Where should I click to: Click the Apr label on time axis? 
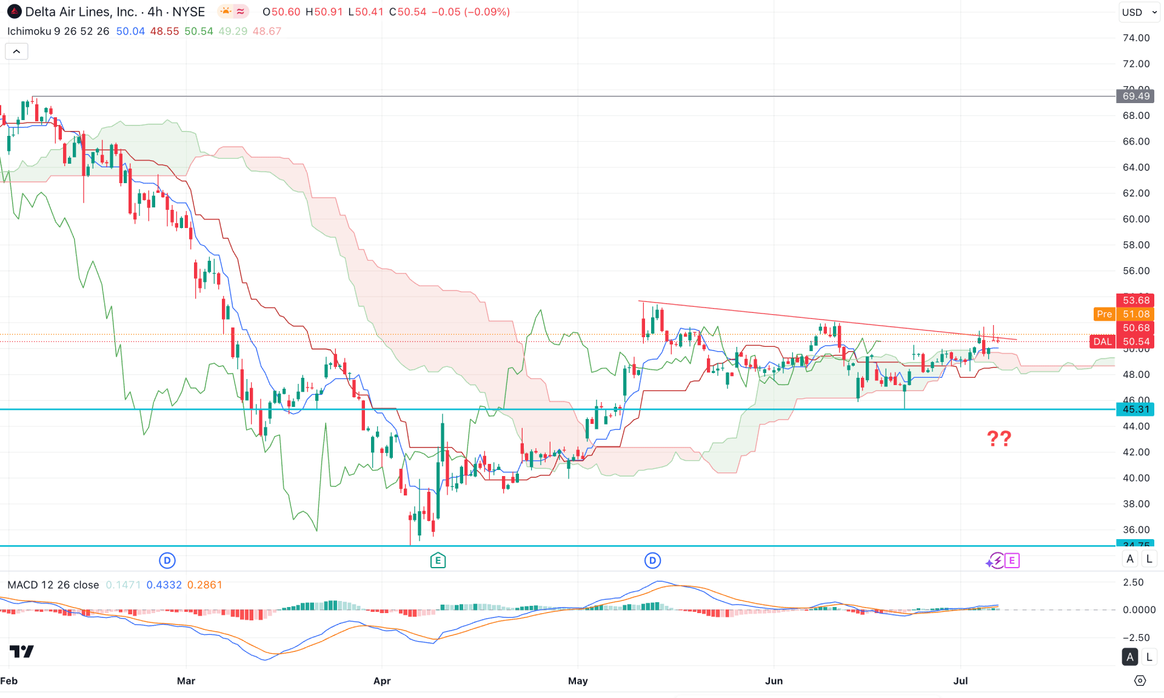[x=382, y=681]
